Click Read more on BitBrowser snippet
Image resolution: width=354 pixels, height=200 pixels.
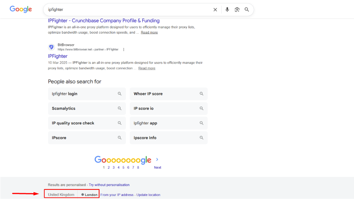(147, 68)
